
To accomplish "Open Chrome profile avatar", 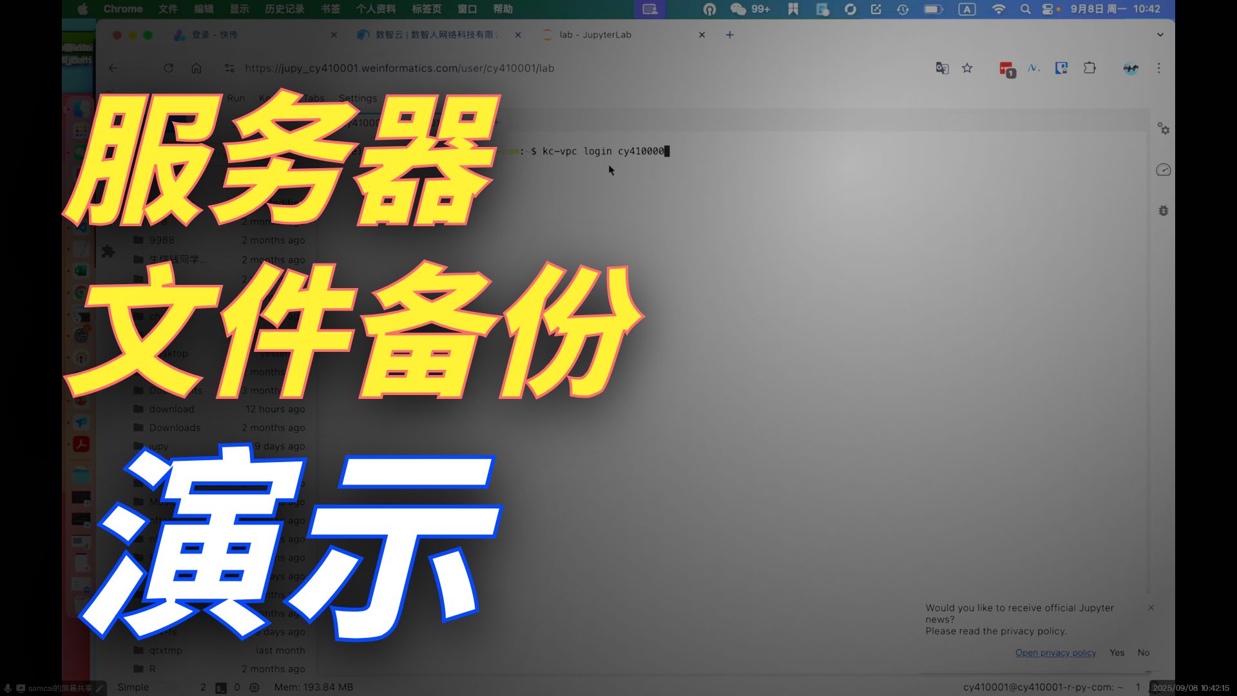I will tap(1131, 68).
